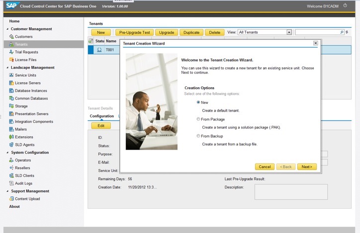
Task: Click the Description text area
Action: (x=291, y=192)
